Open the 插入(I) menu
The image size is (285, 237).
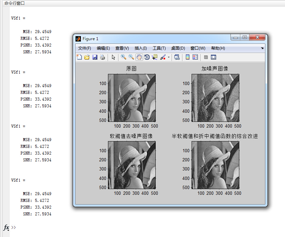tap(141, 48)
